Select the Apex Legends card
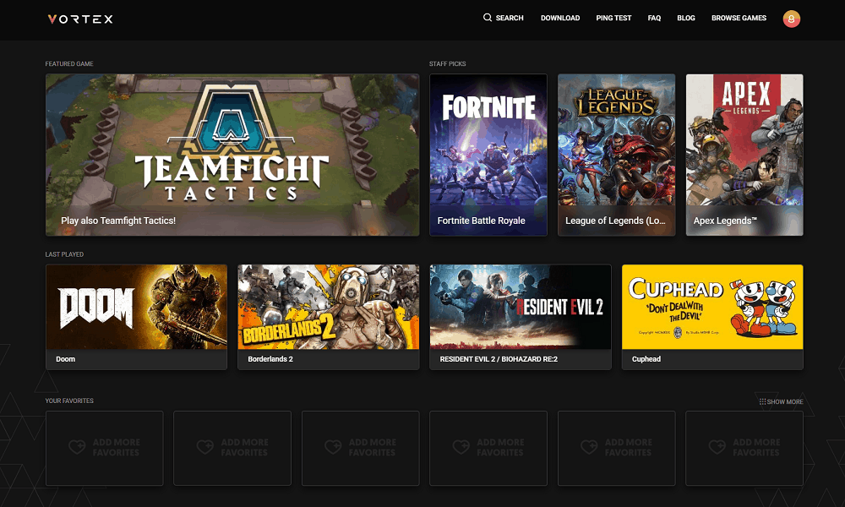Viewport: 845px width, 507px height. pos(744,155)
